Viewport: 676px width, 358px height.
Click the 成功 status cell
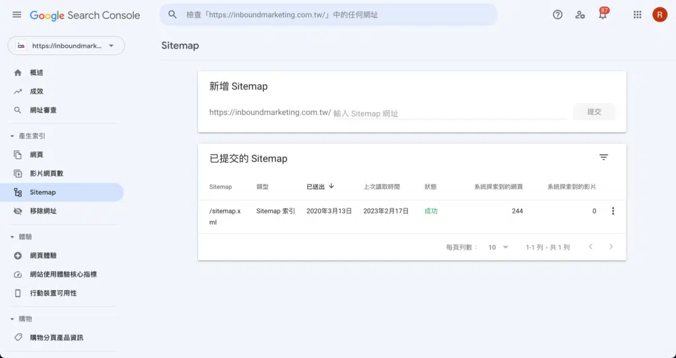tap(431, 211)
